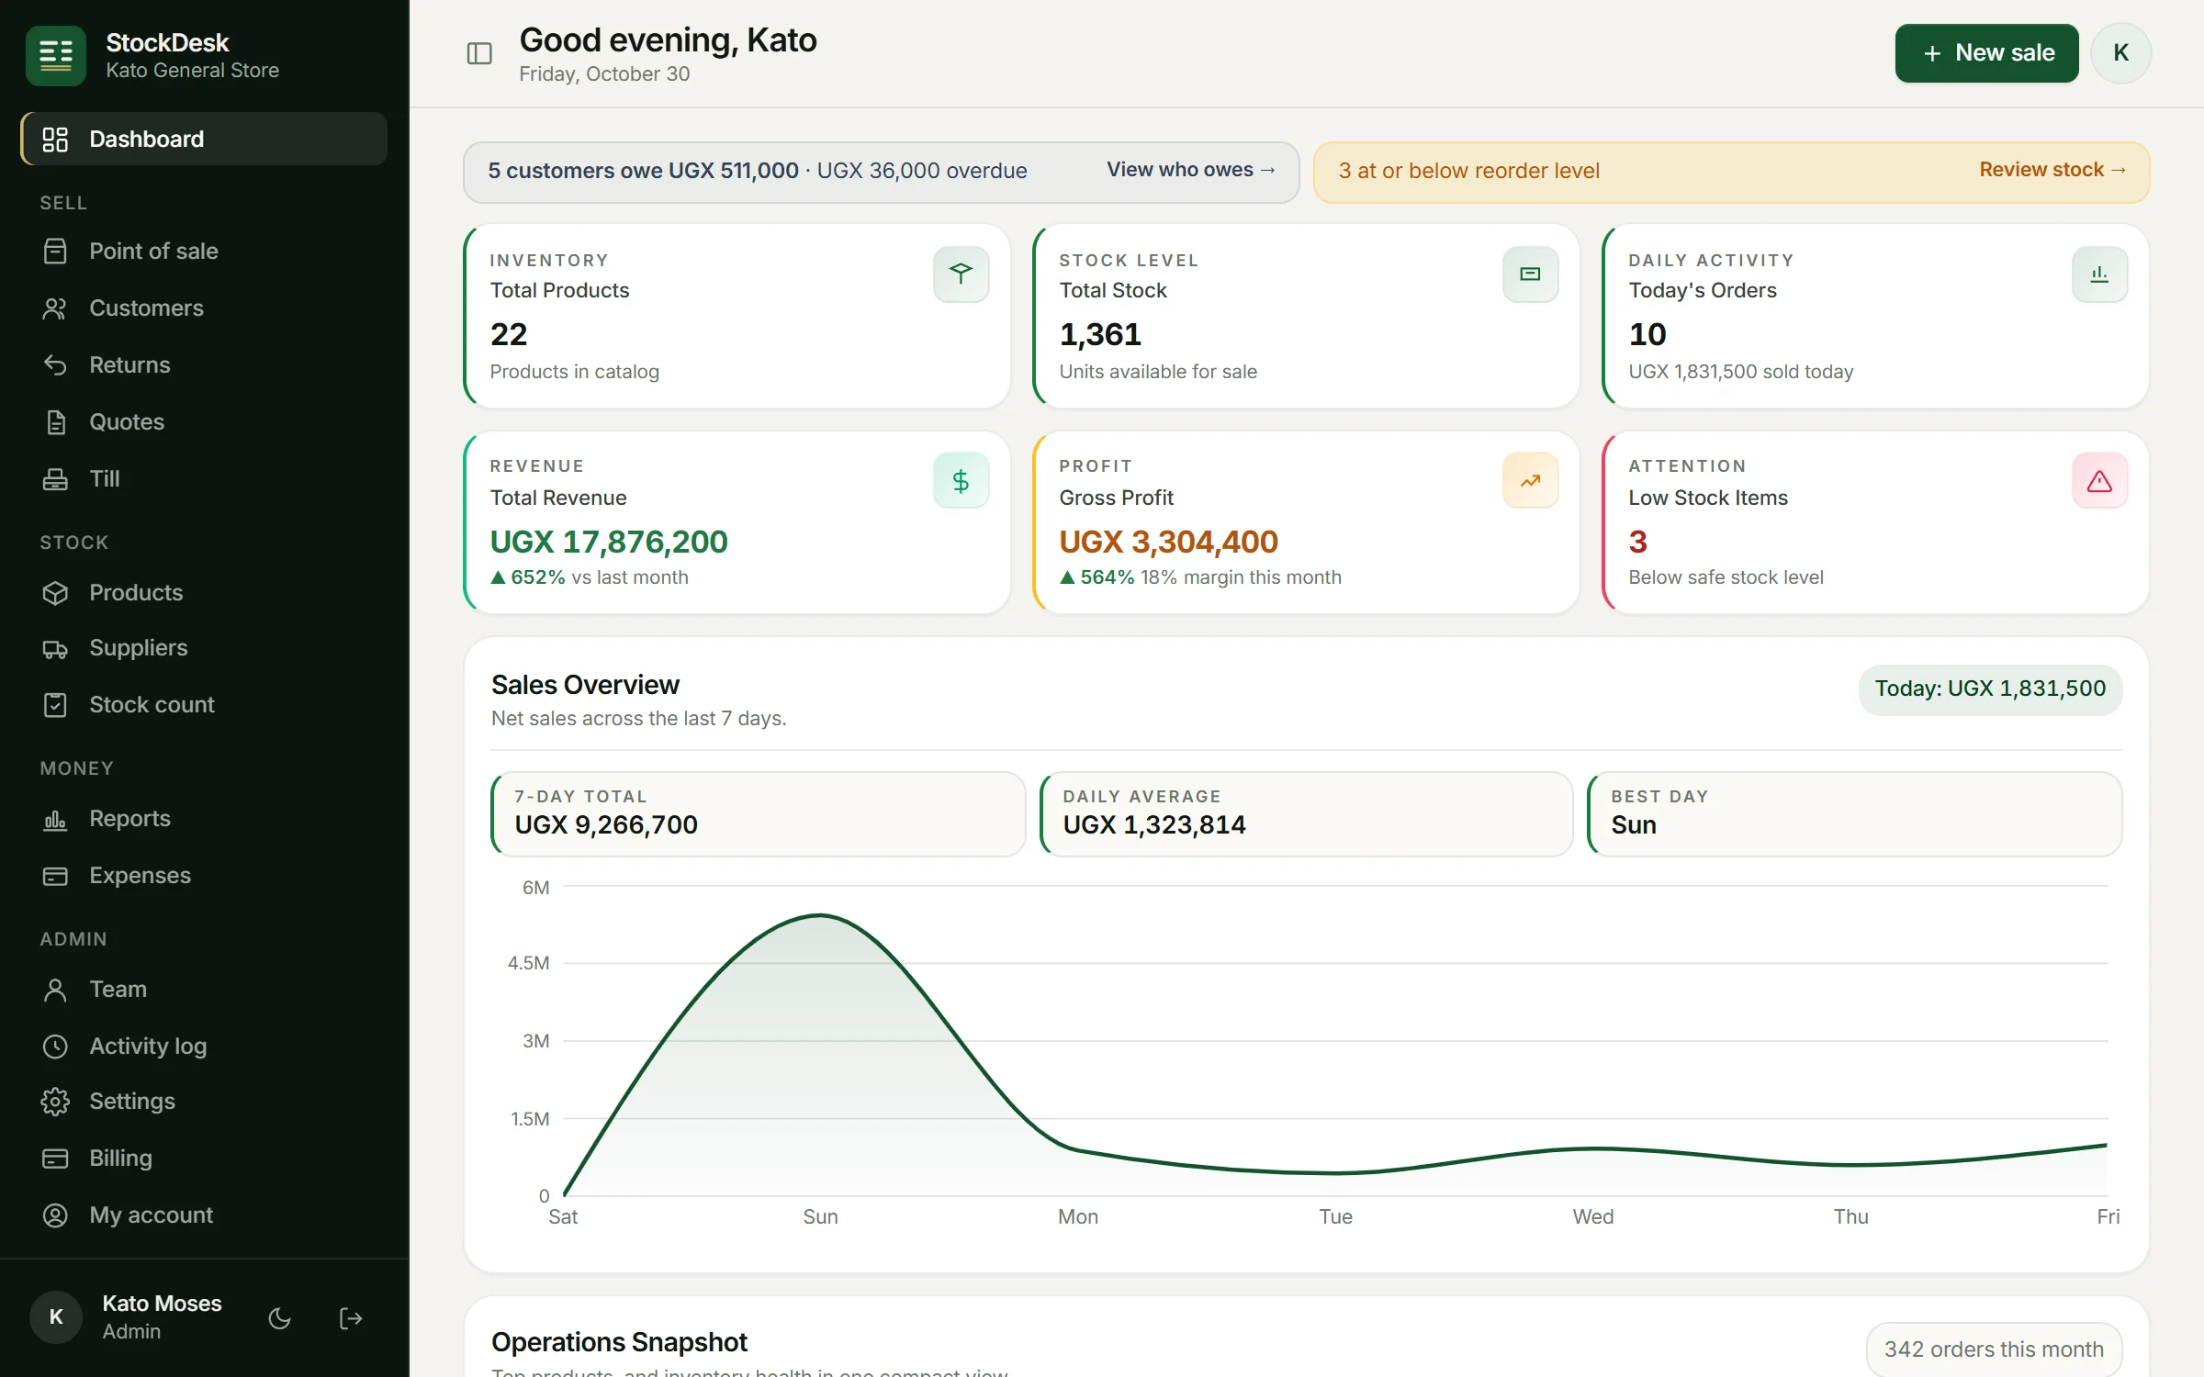Open the Till page
The height and width of the screenshot is (1377, 2204).
tap(204, 478)
